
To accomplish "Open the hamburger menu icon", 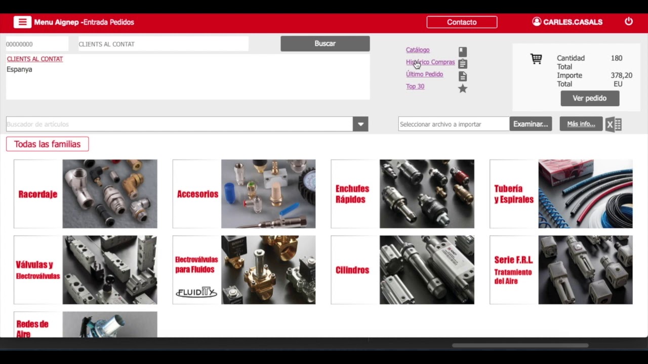I will (x=22, y=22).
